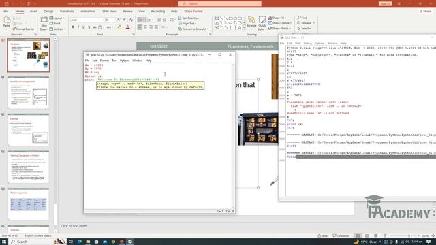Switch to the Shape Format tab

(193, 11)
